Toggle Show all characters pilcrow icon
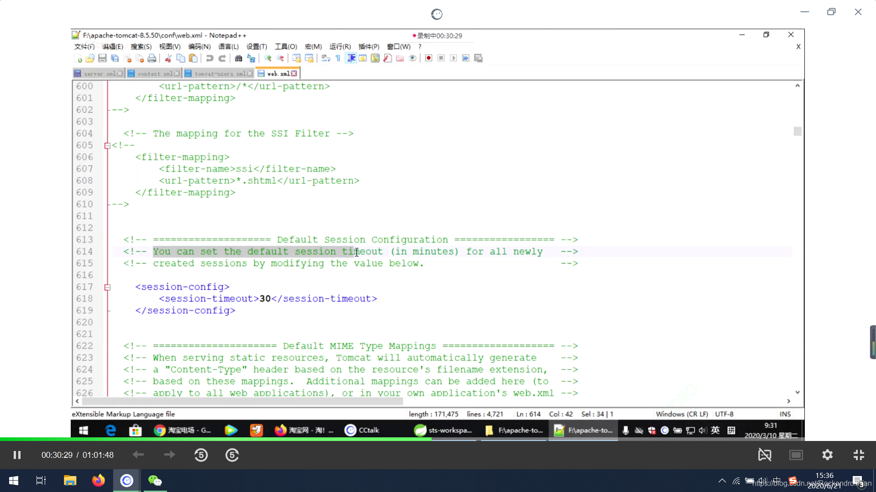 tap(338, 58)
